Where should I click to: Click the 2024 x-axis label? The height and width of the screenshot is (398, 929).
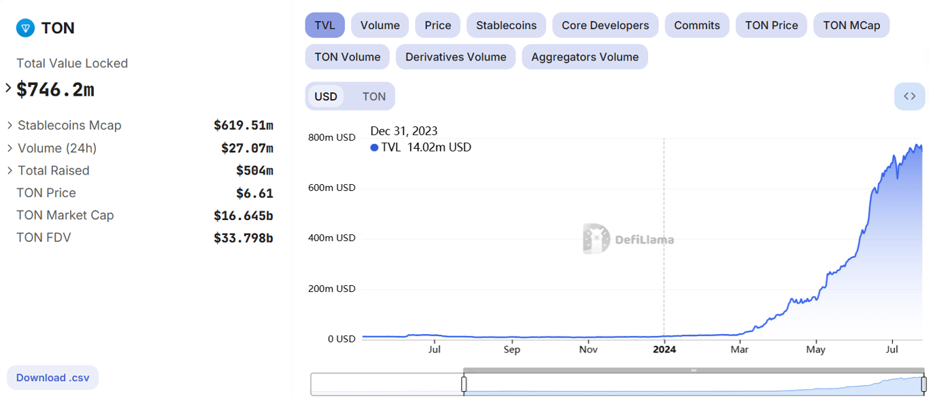(x=664, y=350)
